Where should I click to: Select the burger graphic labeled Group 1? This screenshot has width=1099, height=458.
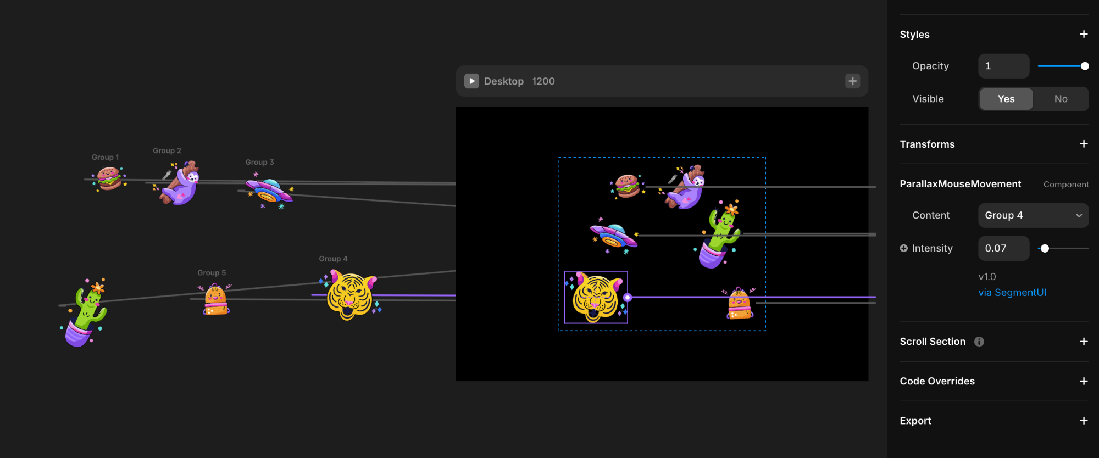109,178
